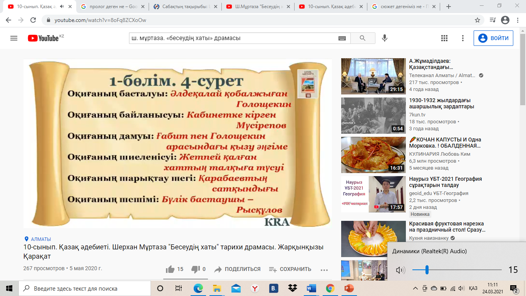Screen dimensions: 526x296
Task: Click the magnifier search button
Action: point(363,38)
